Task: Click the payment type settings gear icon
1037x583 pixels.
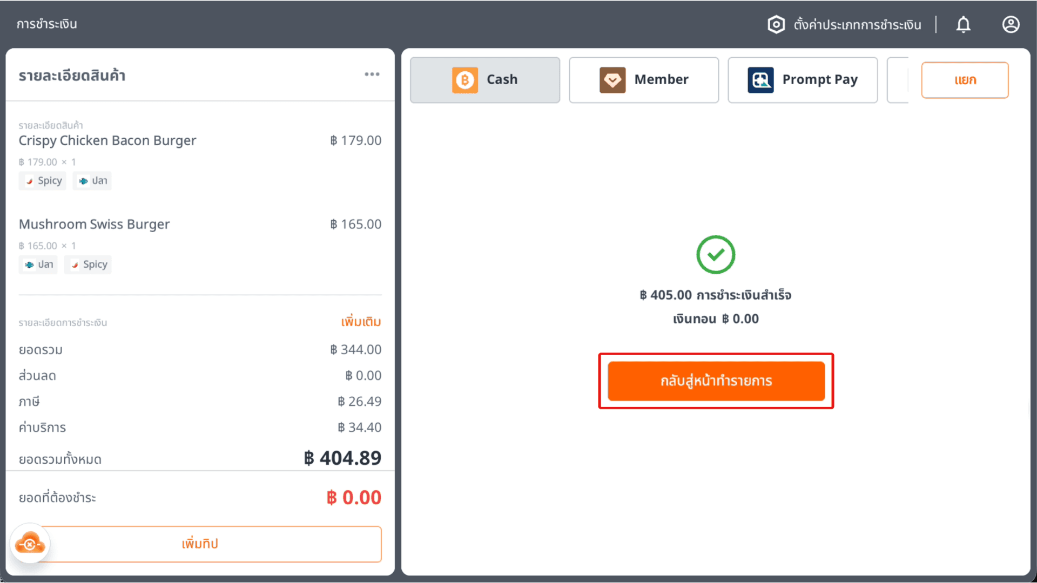Action: pyautogui.click(x=776, y=24)
